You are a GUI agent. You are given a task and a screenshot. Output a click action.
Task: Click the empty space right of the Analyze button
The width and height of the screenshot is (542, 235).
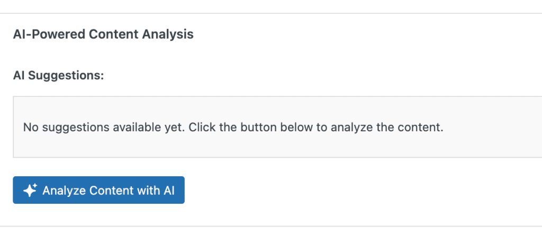(x=318, y=191)
